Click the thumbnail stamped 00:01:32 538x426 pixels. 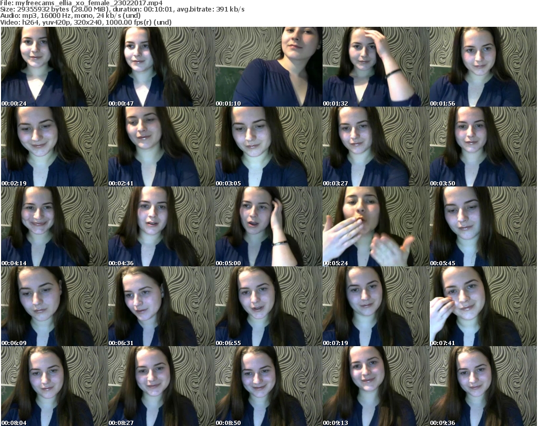(376, 67)
